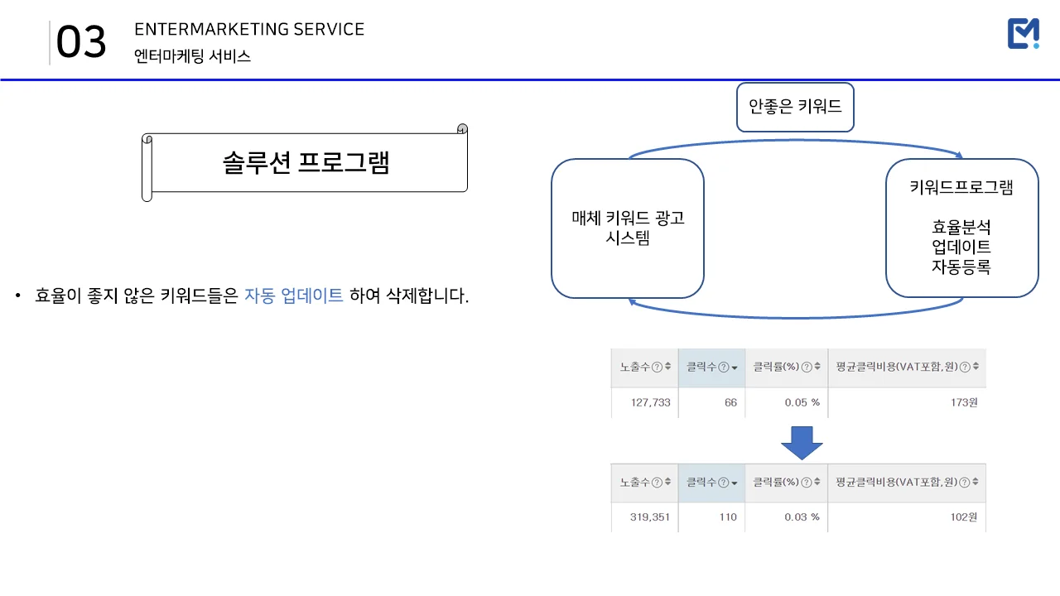Screen dimensions: 1060x596
Task: Select the 127,733 impressions cell
Action: click(644, 403)
